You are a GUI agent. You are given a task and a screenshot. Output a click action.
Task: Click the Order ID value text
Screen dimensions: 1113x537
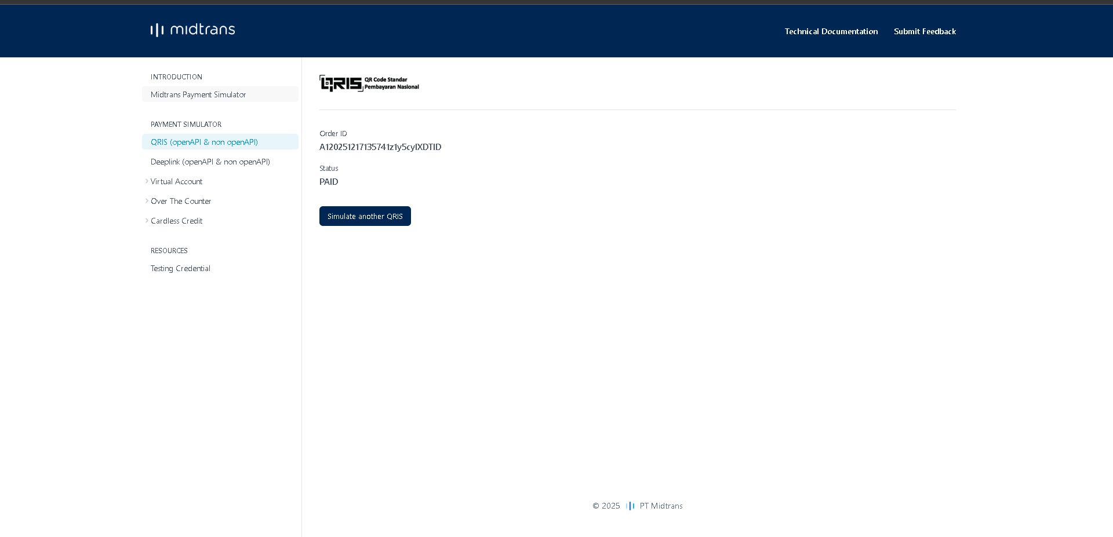pyautogui.click(x=380, y=147)
